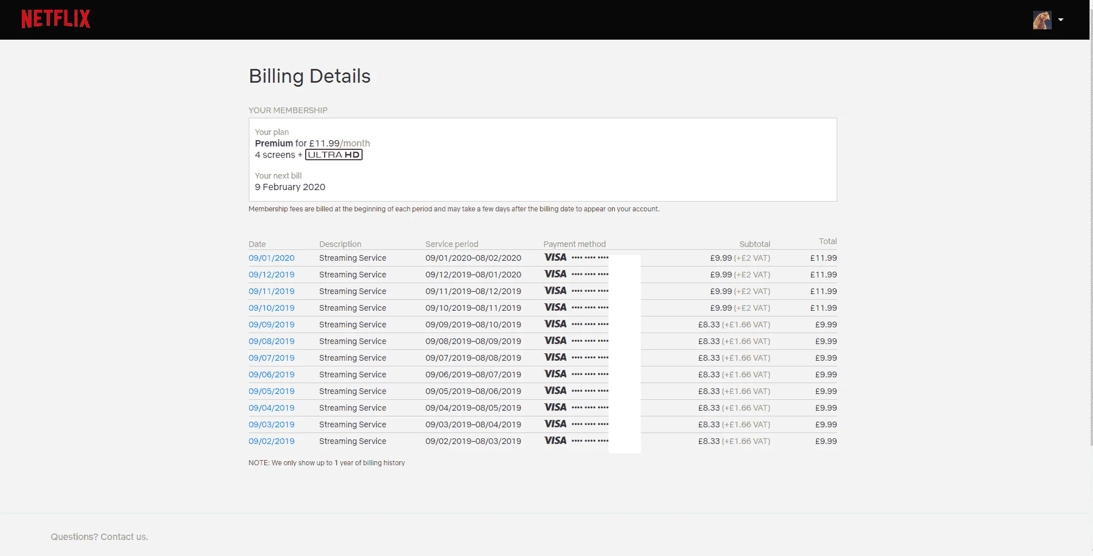Click the VISA icon in 09/06/2019 row
Image resolution: width=1093 pixels, height=556 pixels.
555,374
